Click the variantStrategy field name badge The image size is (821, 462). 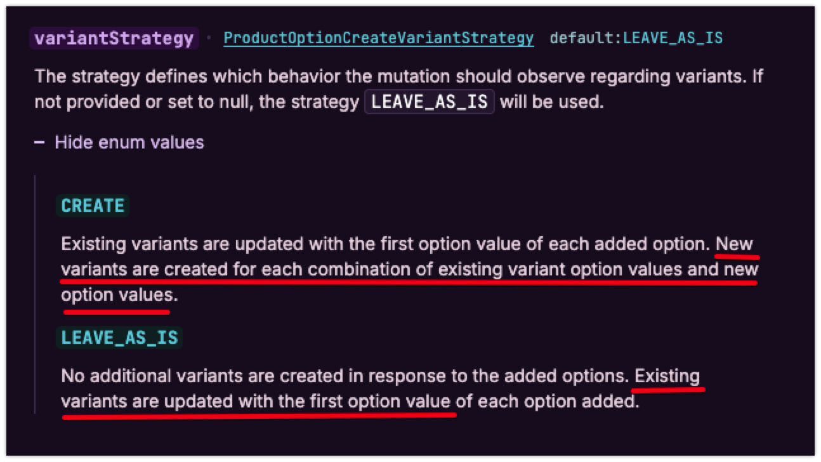click(114, 39)
